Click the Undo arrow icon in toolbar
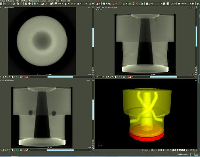This screenshot has width=200, height=157. (6, 4)
